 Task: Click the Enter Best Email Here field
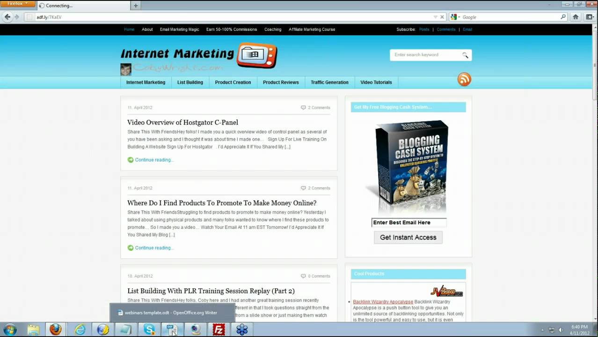point(409,222)
